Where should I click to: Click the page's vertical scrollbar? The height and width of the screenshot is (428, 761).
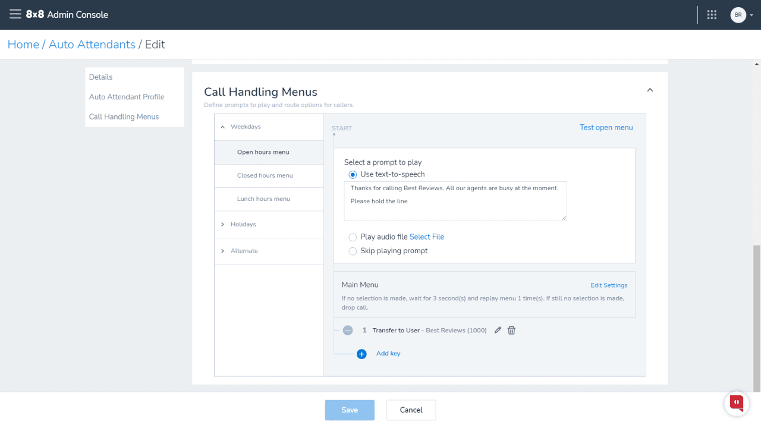tap(756, 315)
